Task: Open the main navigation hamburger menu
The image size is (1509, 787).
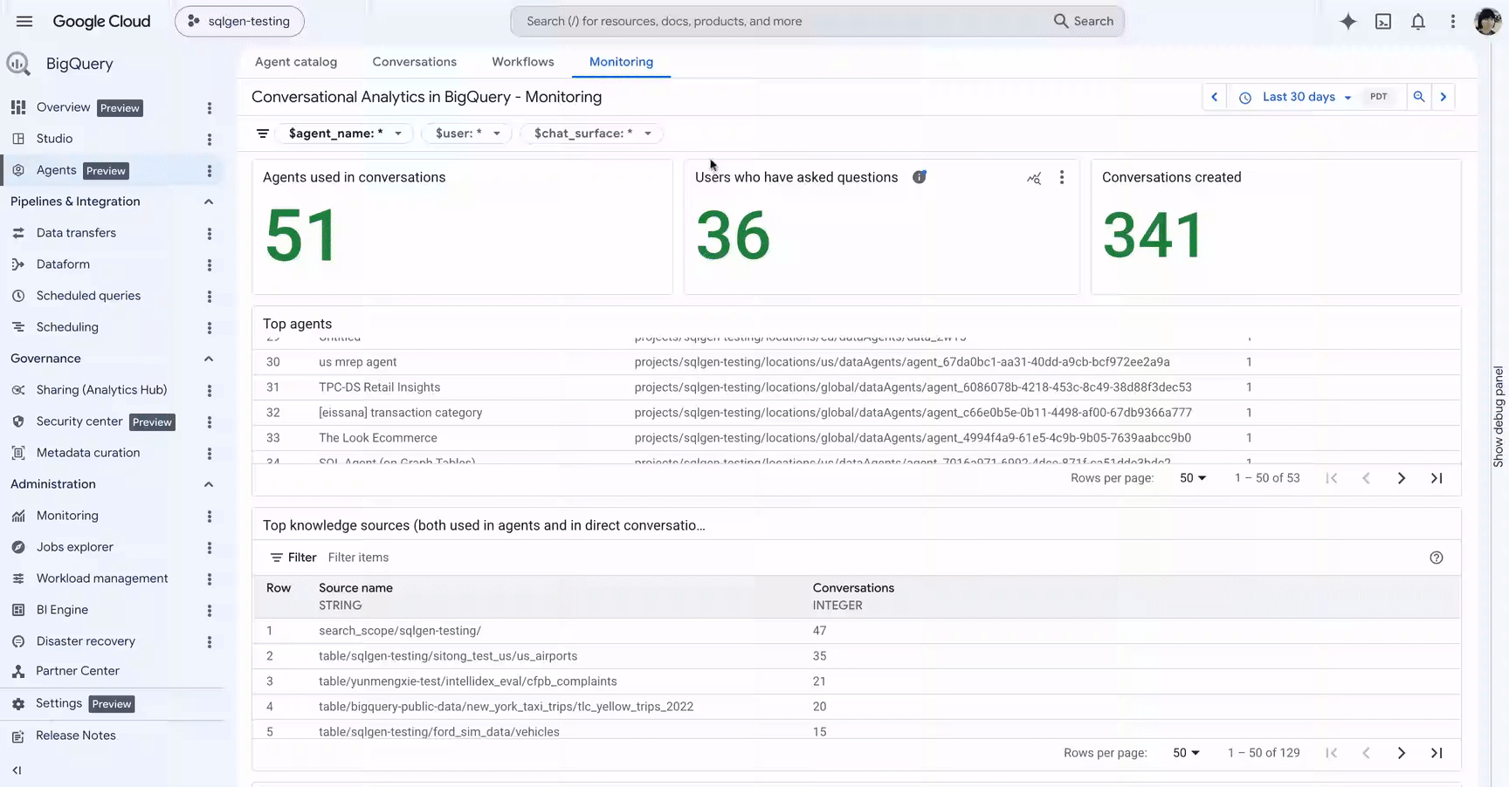Action: (24, 21)
